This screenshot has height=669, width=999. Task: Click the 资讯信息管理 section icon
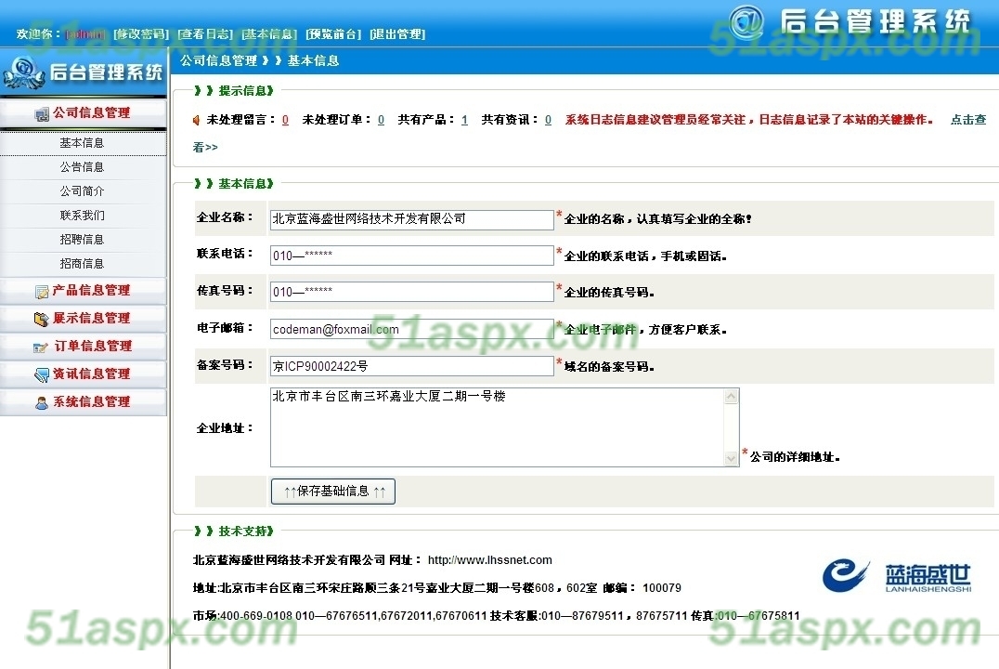[x=42, y=375]
